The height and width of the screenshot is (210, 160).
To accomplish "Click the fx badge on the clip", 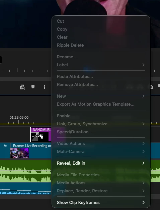I will 5,146.
